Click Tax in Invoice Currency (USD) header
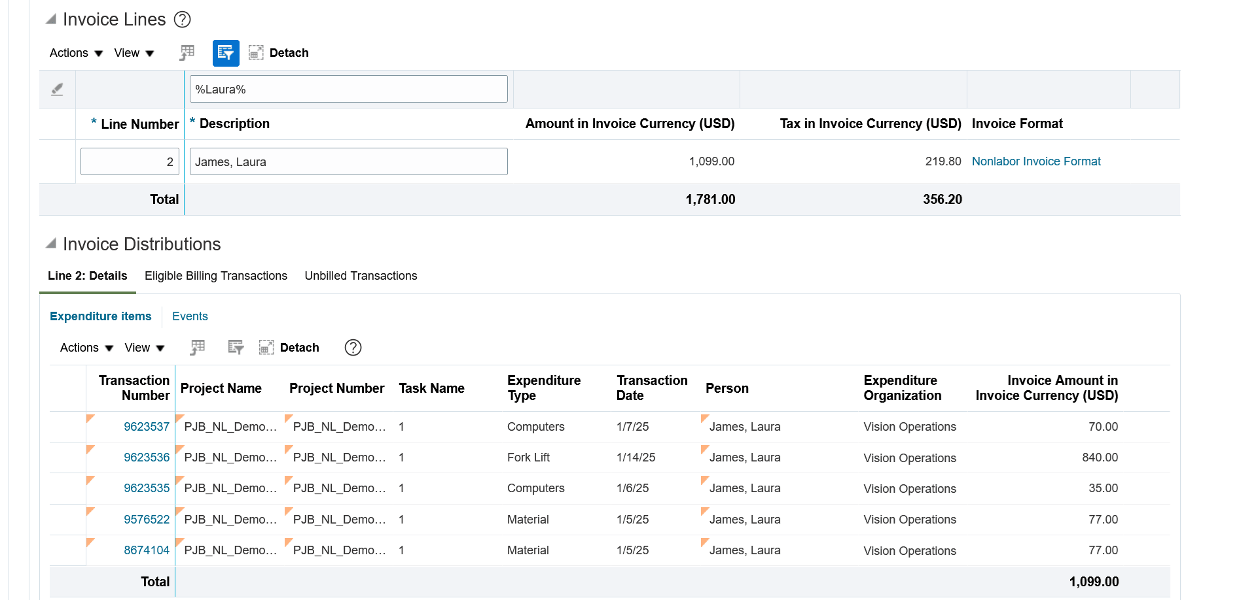1256x600 pixels. point(870,124)
